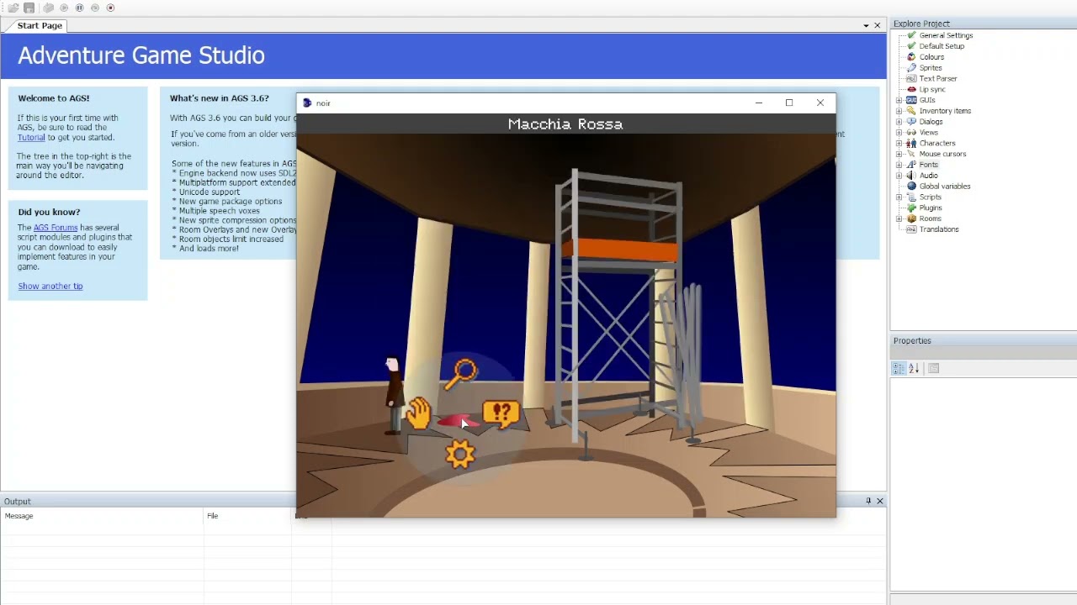Open the Global variables node
The height and width of the screenshot is (605, 1077).
[x=945, y=187]
